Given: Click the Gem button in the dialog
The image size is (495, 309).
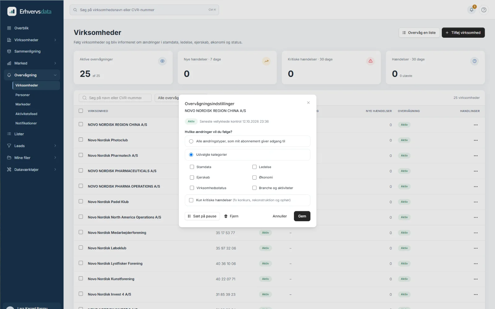Looking at the screenshot, I should tap(302, 216).
